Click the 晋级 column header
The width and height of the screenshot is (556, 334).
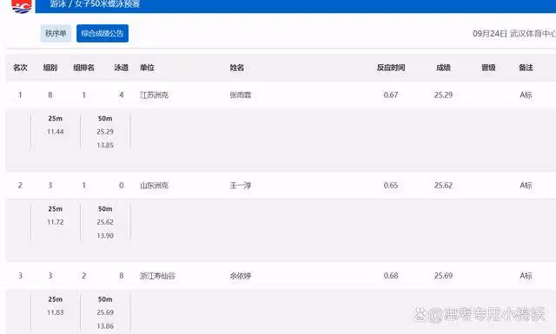[x=488, y=68]
